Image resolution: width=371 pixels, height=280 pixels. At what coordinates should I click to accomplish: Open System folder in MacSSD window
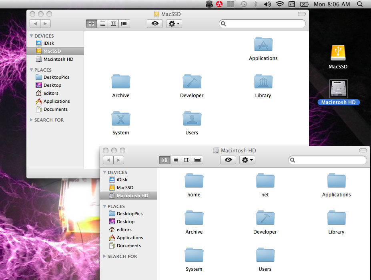pyautogui.click(x=121, y=119)
